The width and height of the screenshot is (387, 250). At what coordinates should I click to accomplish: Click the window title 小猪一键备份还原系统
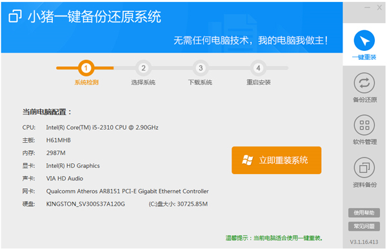(94, 17)
